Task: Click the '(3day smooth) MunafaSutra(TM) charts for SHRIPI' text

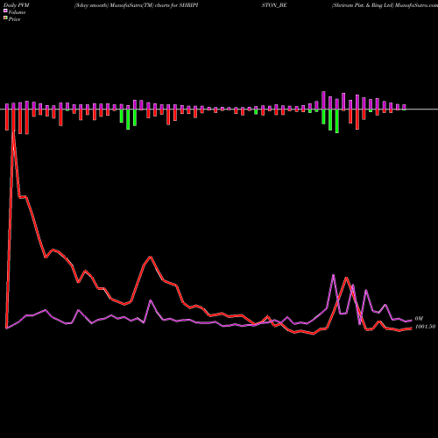Action: pyautogui.click(x=137, y=5)
